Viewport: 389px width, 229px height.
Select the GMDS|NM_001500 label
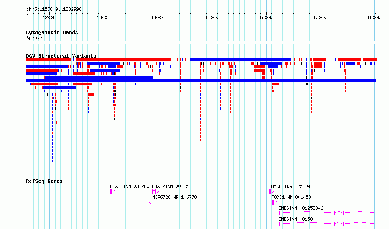click(x=297, y=219)
